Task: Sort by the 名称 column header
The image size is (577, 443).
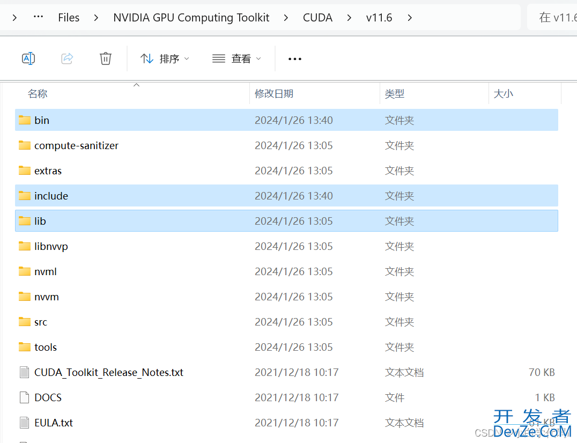Action: (38, 94)
